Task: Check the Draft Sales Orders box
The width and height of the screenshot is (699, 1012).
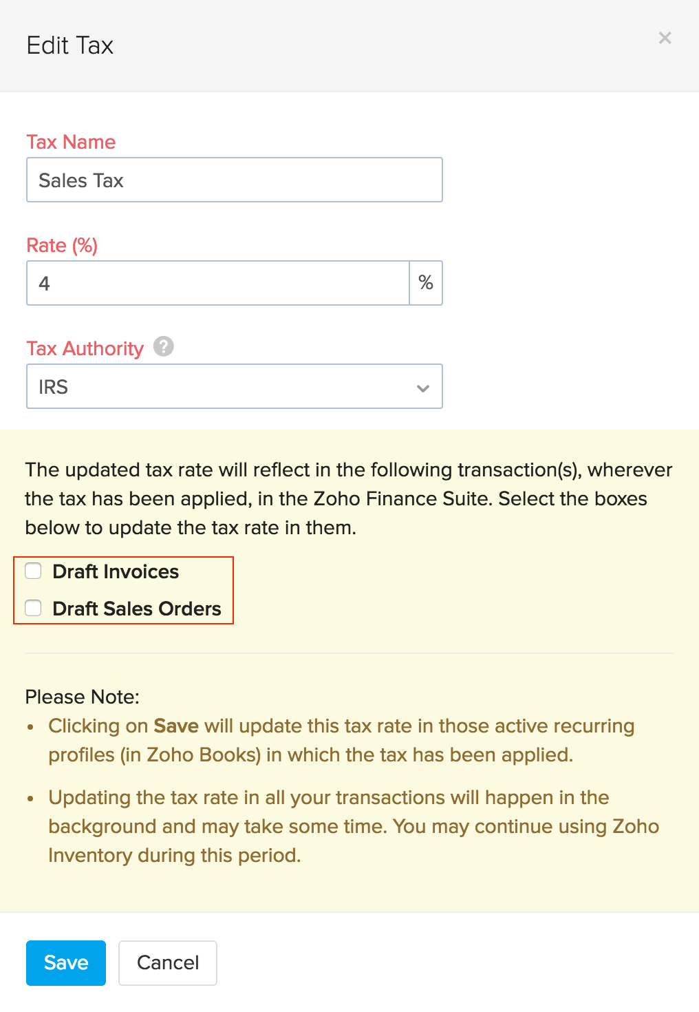Action: (33, 608)
